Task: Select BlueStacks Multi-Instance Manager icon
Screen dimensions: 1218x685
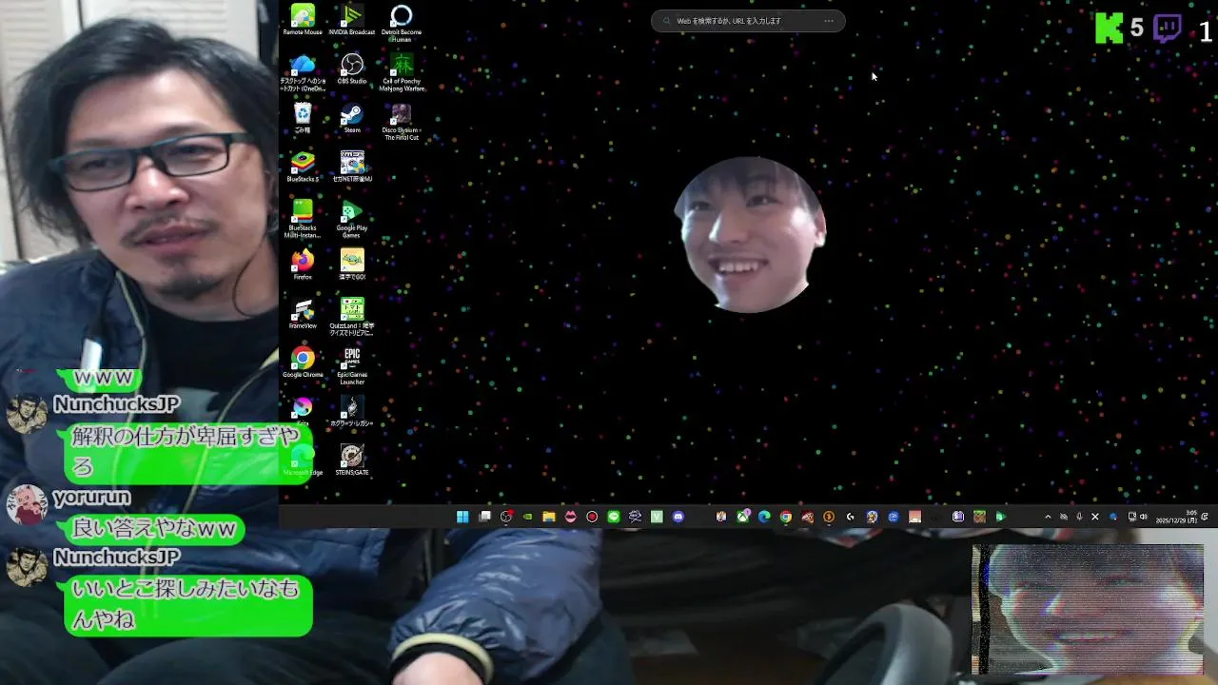Action: coord(303,219)
